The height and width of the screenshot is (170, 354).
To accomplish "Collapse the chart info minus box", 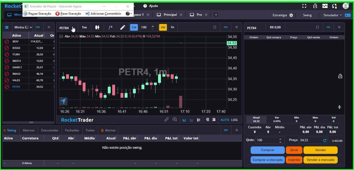I will [61, 36].
